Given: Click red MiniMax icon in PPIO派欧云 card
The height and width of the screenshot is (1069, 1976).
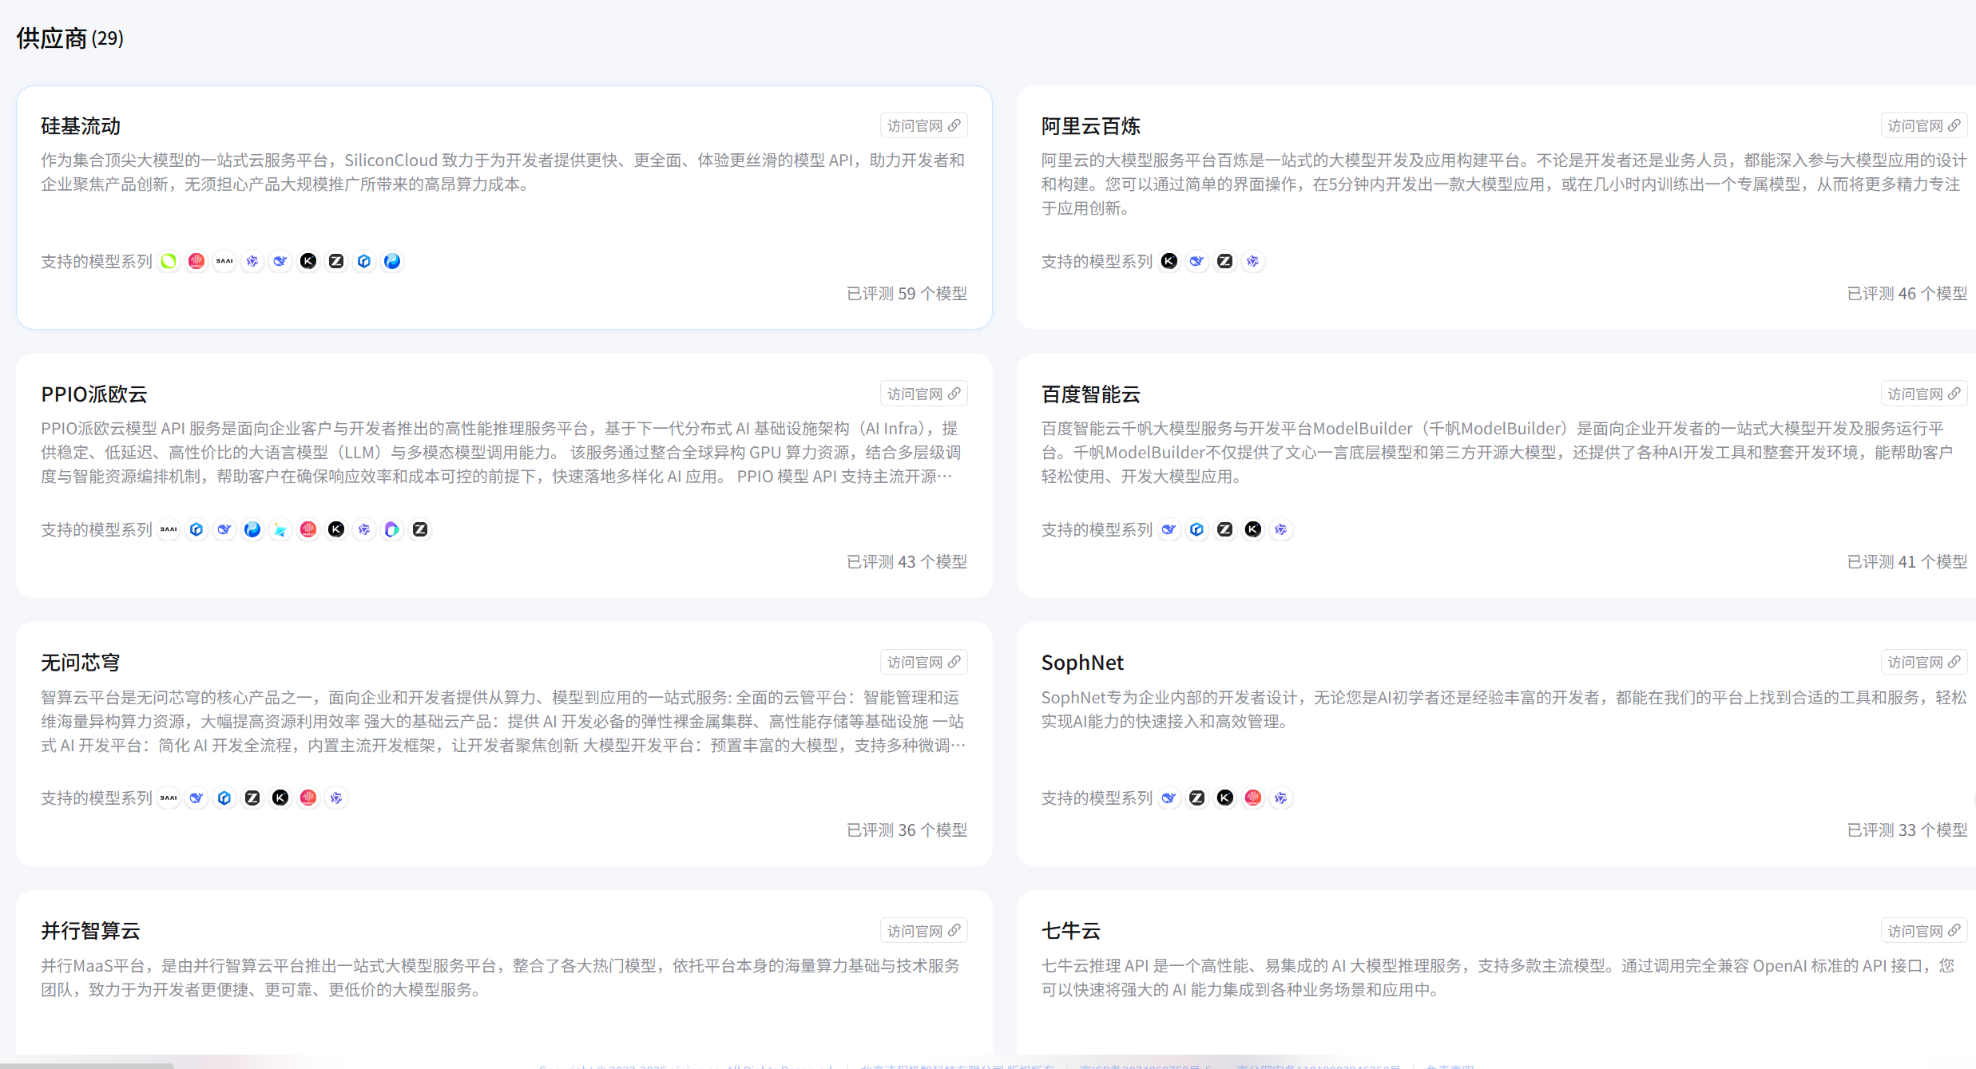Looking at the screenshot, I should [308, 529].
